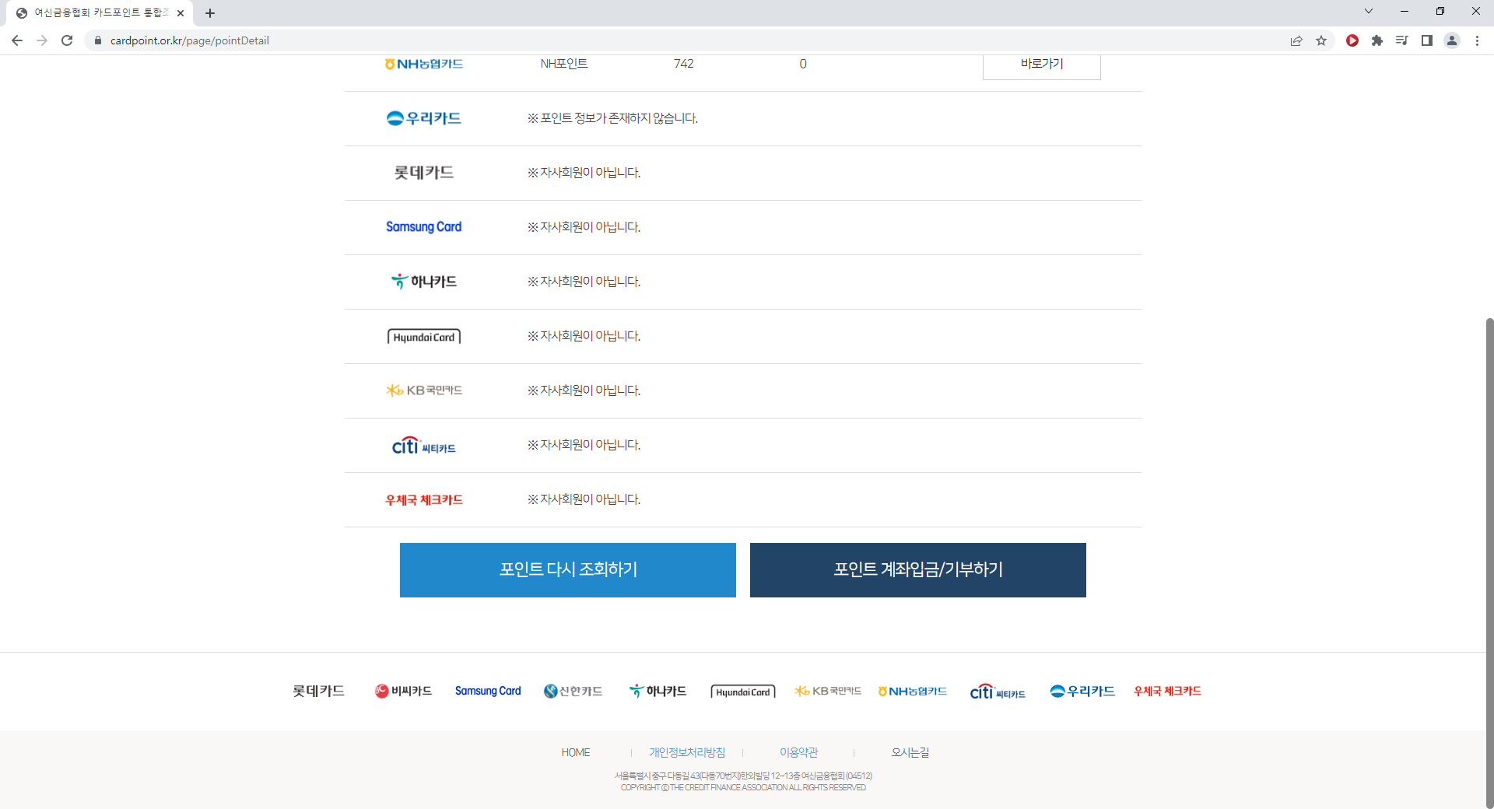Open 롯데카드 logo in footer
Screen dimensions: 1494x809
coord(319,691)
